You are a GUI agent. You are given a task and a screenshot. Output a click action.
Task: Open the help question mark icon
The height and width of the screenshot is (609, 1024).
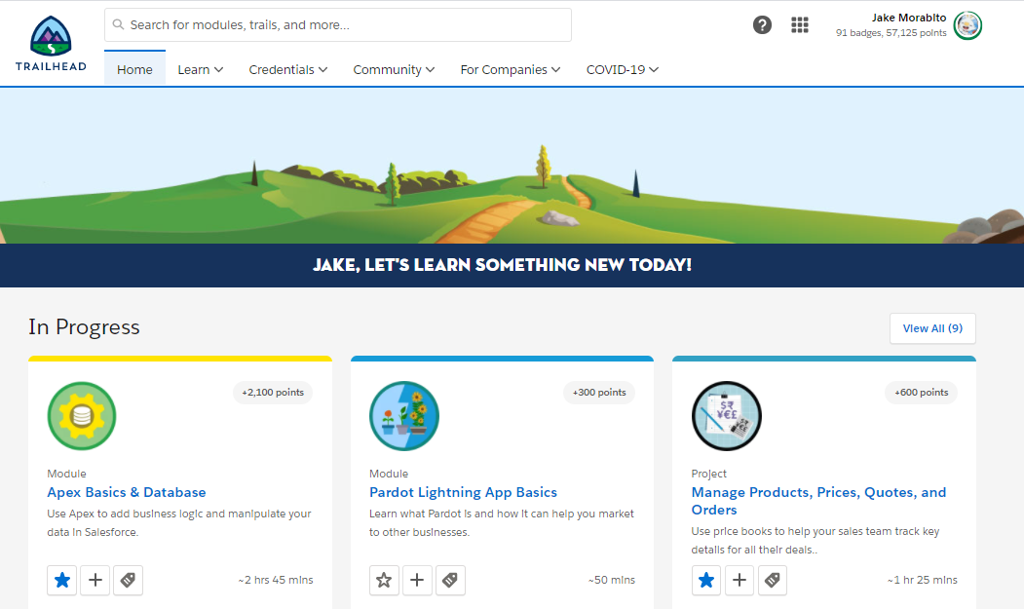(762, 24)
